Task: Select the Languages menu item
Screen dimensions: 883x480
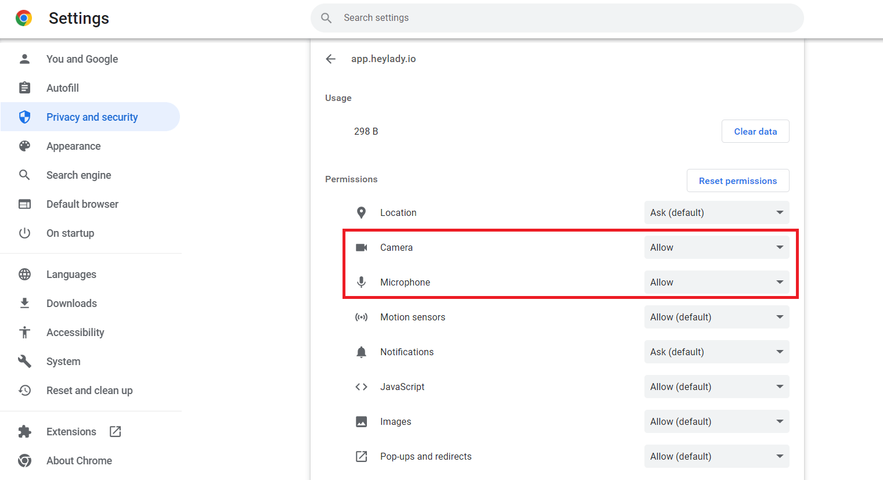Action: [71, 275]
